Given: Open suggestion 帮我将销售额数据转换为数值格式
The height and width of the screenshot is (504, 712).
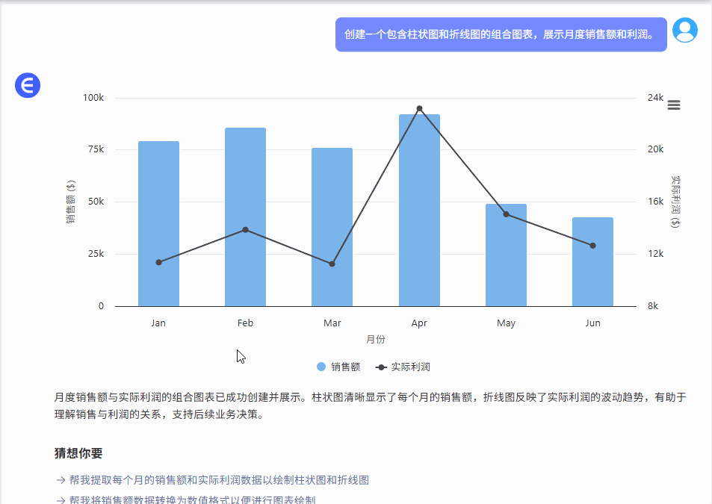Looking at the screenshot, I should coord(186,500).
